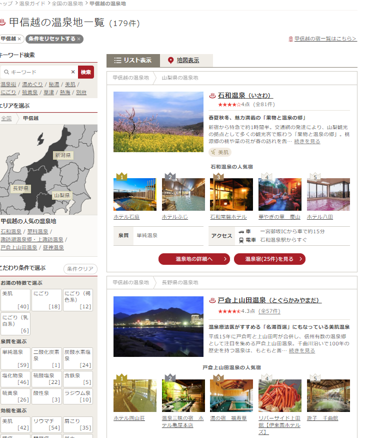
Task: Click 長野県の温泉地 breadcrumb
Action: [180, 283]
